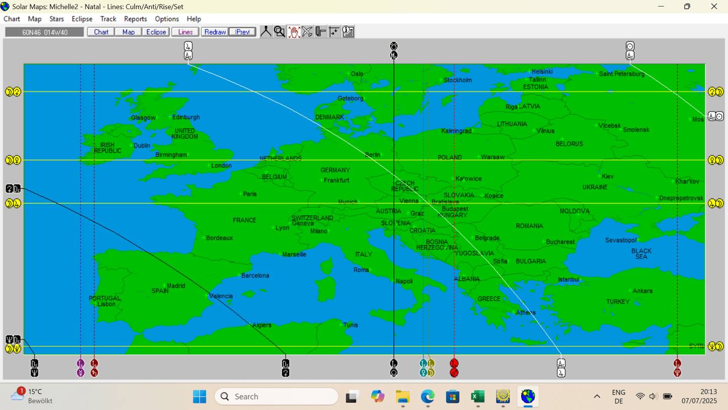Expand the weather widget panel

click(30, 396)
